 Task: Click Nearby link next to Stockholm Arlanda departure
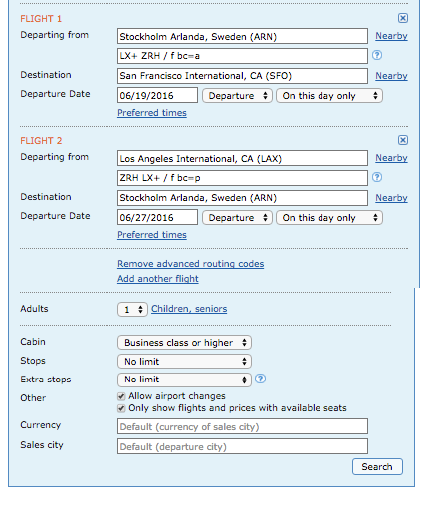click(x=391, y=36)
